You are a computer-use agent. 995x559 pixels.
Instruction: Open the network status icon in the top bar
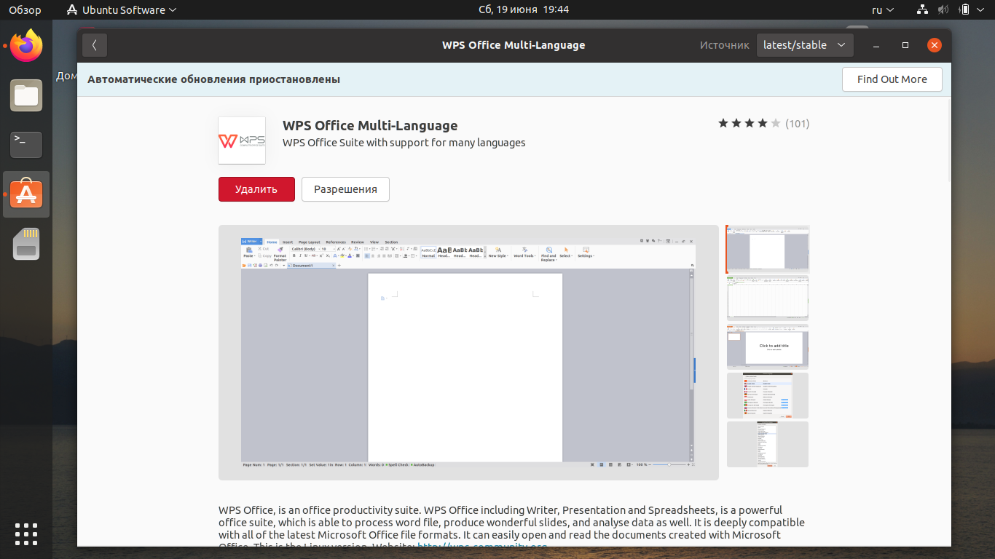pos(923,9)
